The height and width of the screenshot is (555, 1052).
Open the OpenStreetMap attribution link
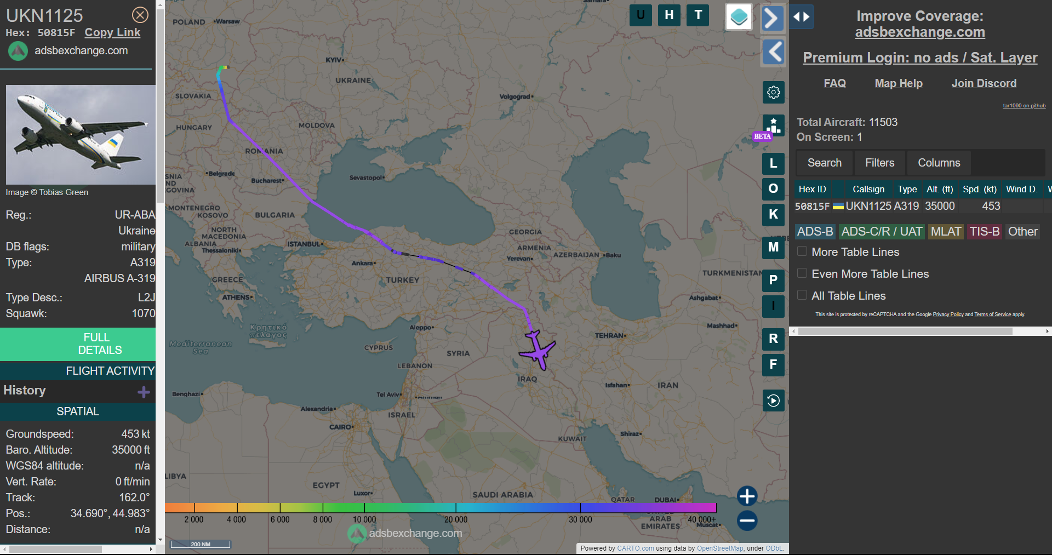coord(720,548)
